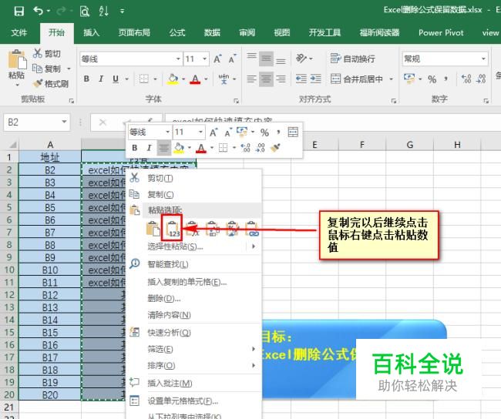The width and height of the screenshot is (501, 419).
Task: Choose 剪切(T) from the context menu
Action: (194, 178)
